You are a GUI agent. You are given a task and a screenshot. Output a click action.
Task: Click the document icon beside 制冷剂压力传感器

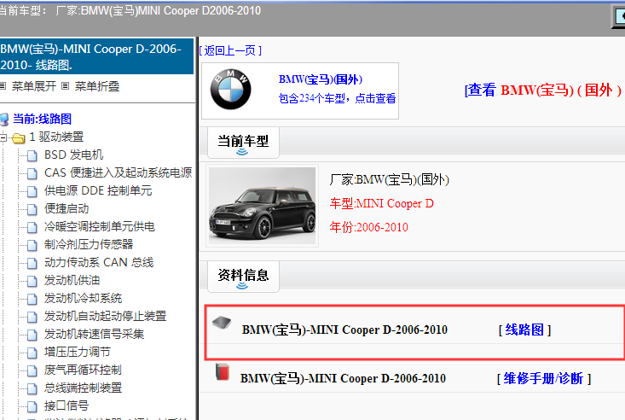(x=32, y=245)
